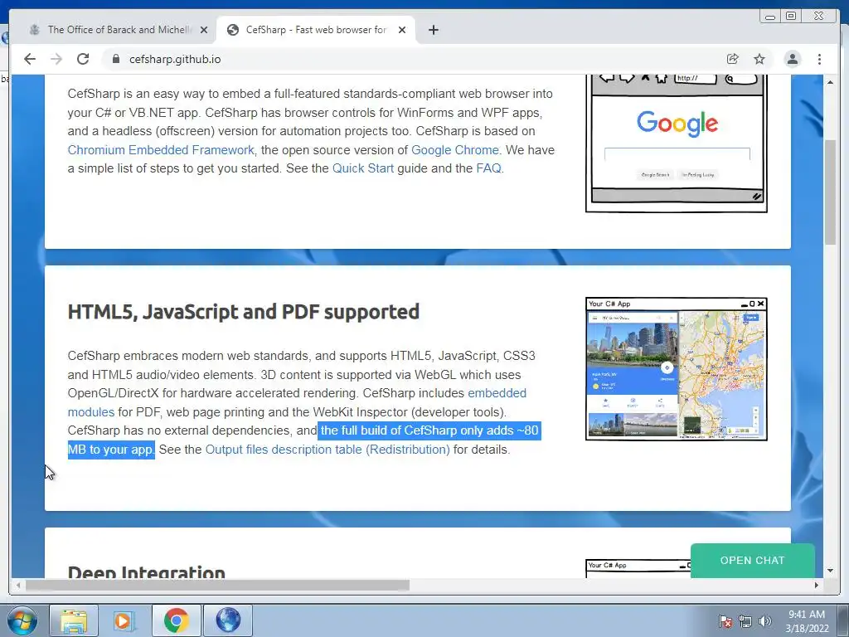Go back to the previous page
This screenshot has width=849, height=637.
pyautogui.click(x=30, y=59)
